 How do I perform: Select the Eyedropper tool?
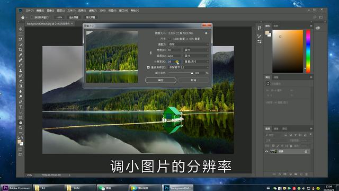(x=21, y=55)
